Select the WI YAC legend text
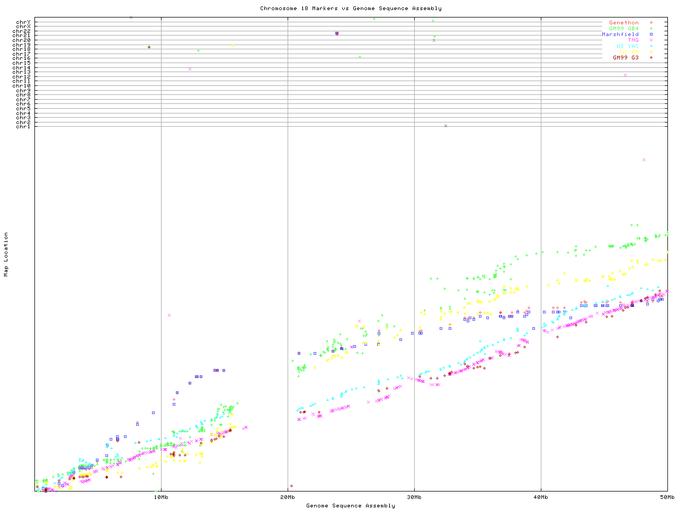The height and width of the screenshot is (509, 678). coord(627,46)
